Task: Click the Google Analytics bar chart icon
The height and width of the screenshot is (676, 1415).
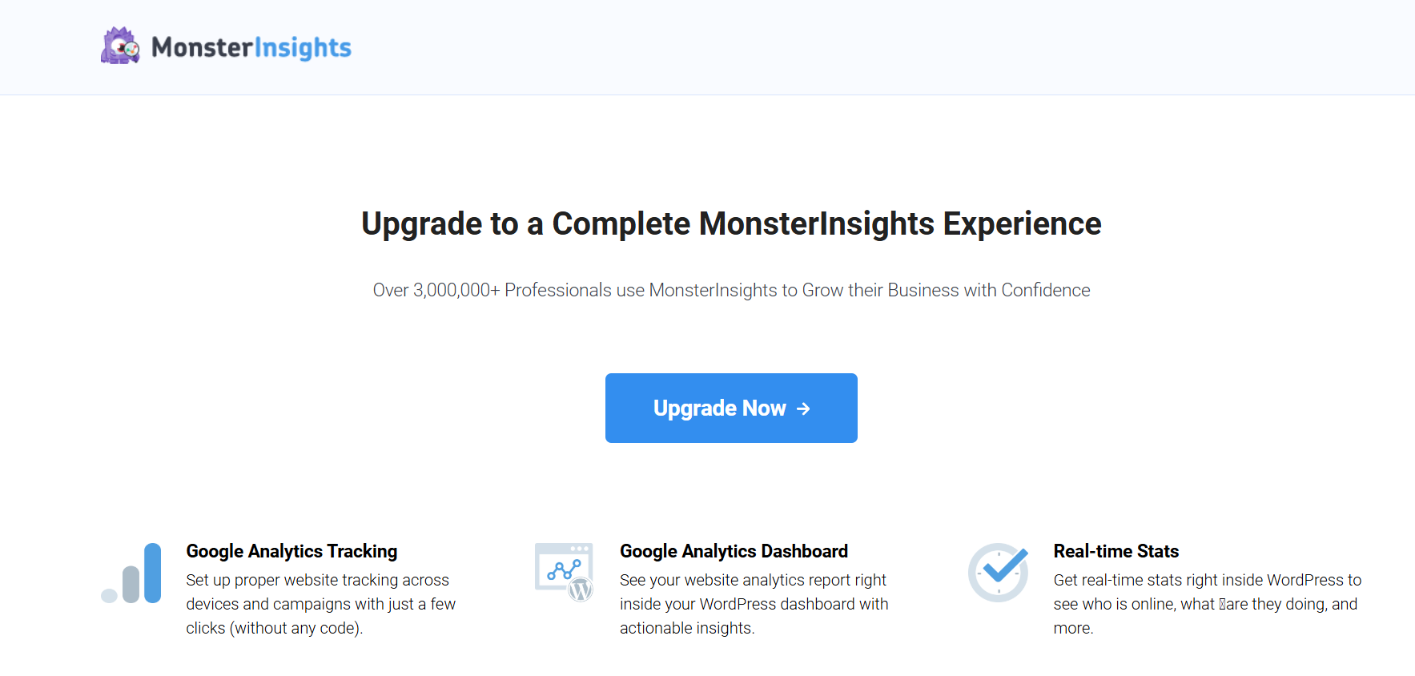Action: [132, 573]
